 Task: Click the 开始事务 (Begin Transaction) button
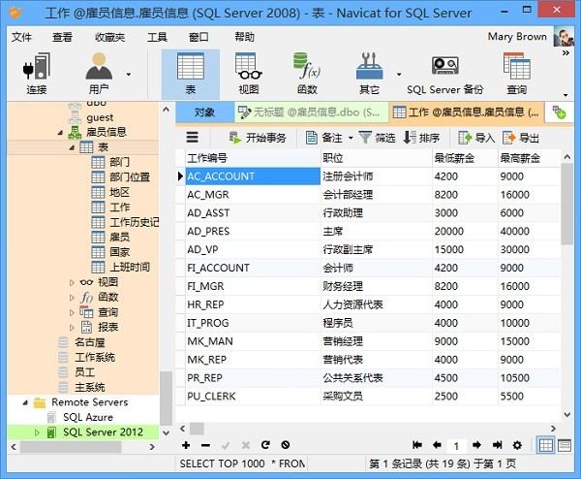[x=258, y=138]
